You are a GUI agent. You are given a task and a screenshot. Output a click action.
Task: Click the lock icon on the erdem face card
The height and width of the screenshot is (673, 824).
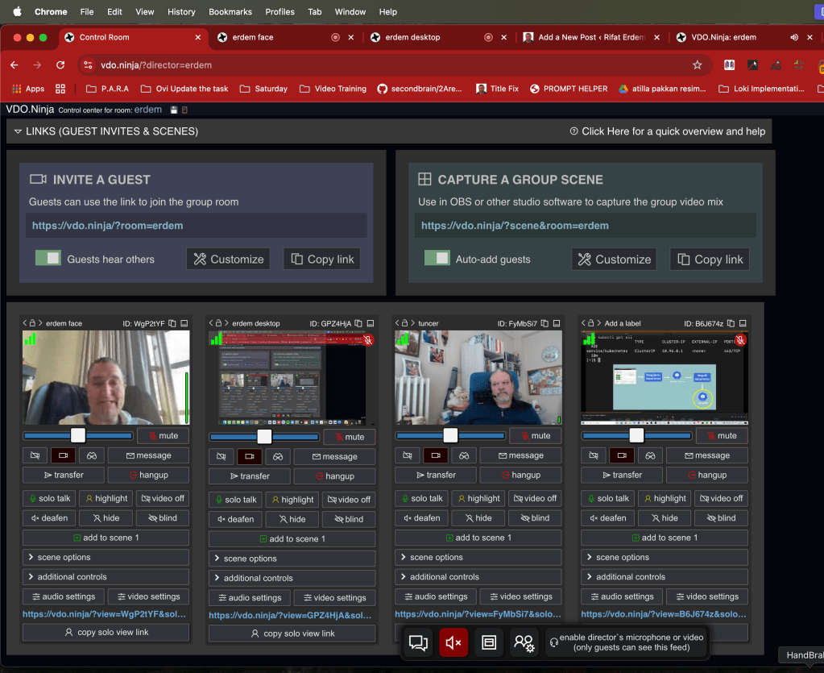coord(32,323)
